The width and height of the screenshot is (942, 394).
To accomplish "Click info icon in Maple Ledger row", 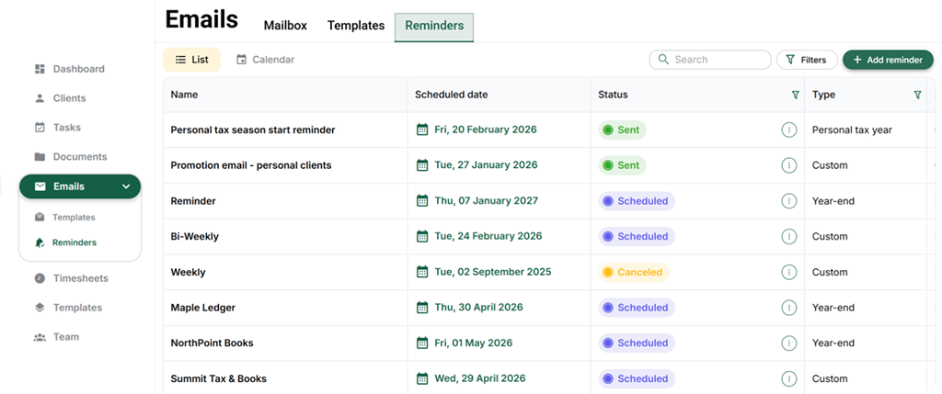I will (788, 308).
